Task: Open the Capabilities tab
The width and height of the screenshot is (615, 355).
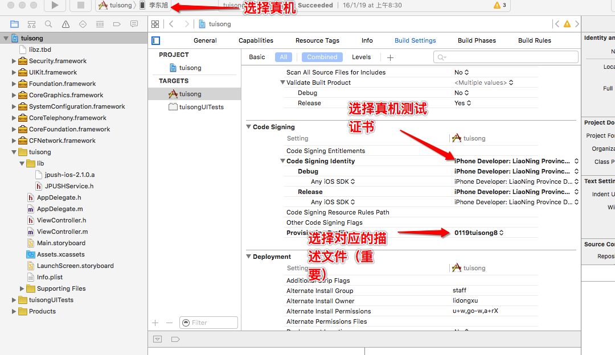Action: (x=256, y=40)
